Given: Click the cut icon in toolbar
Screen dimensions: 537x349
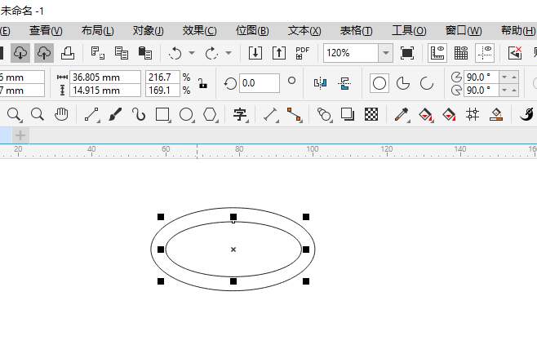Looking at the screenshot, I should click(x=98, y=53).
